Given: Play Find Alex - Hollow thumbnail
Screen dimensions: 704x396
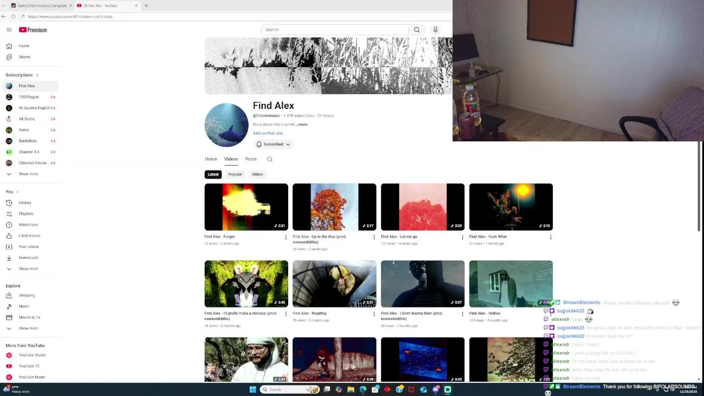Looking at the screenshot, I should pyautogui.click(x=511, y=284).
